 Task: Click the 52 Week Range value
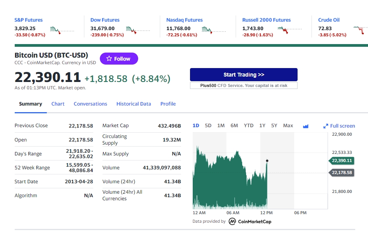[x=80, y=167]
